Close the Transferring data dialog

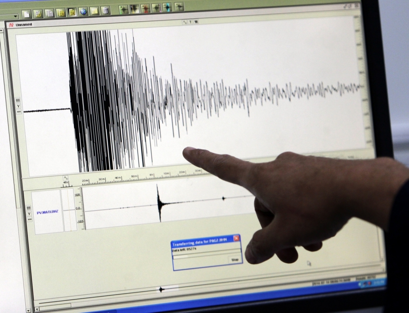236,238
